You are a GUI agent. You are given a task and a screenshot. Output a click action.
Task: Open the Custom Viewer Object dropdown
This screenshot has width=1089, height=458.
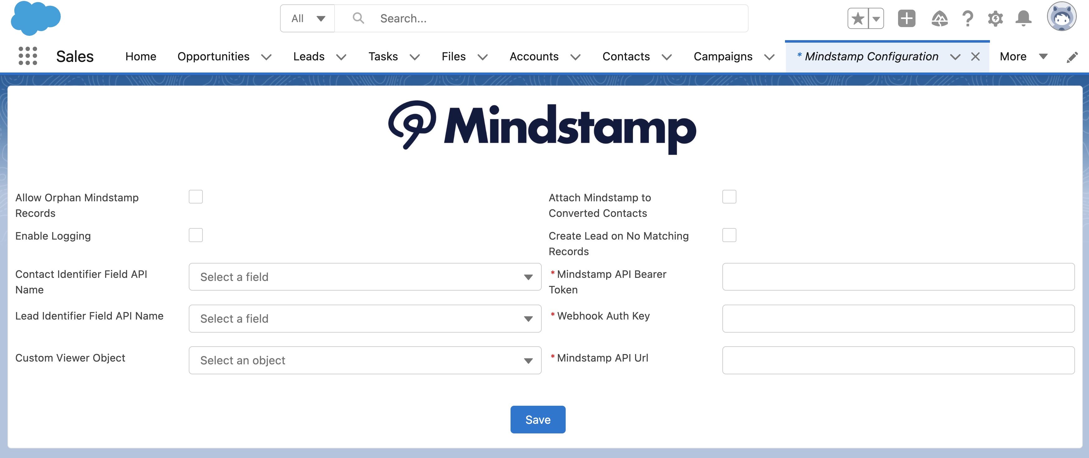[365, 361]
